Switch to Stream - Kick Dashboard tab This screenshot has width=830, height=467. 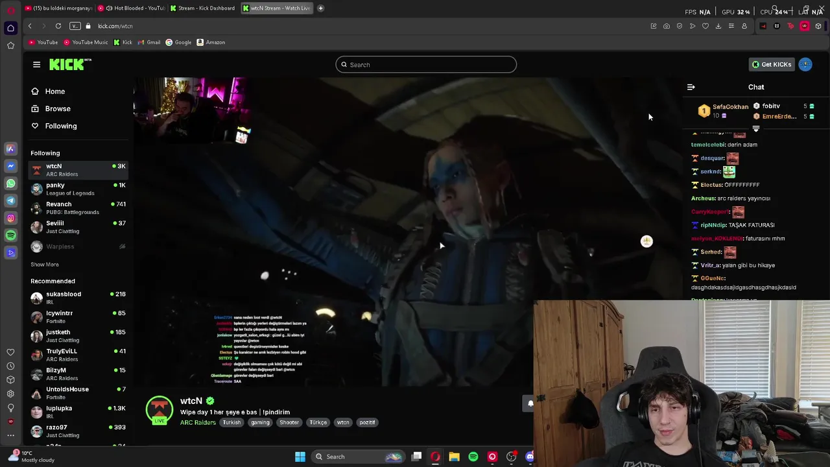click(x=203, y=8)
